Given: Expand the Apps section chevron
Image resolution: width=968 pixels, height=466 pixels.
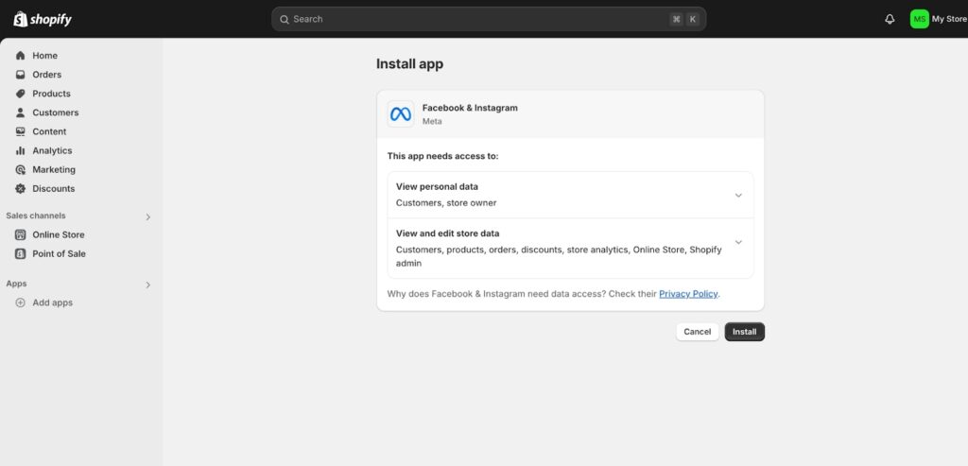Looking at the screenshot, I should point(147,285).
